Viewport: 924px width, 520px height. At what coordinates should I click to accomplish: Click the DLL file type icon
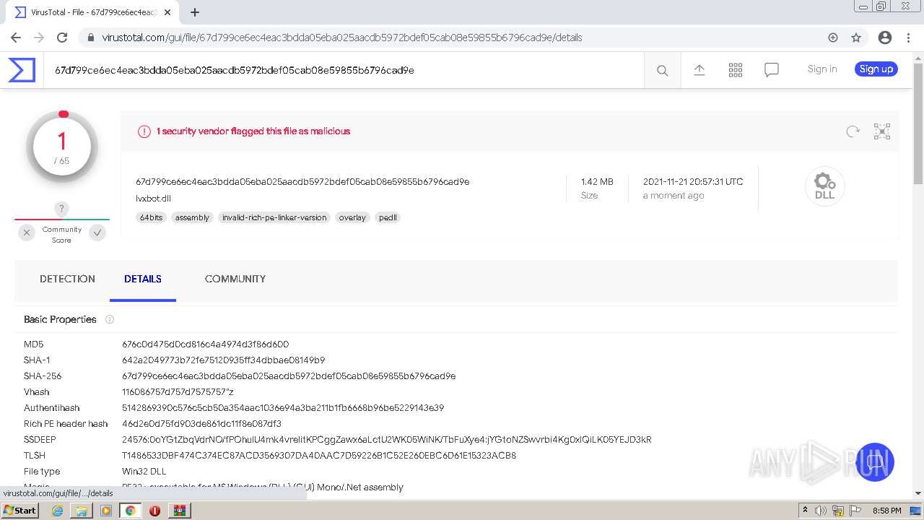tap(824, 186)
